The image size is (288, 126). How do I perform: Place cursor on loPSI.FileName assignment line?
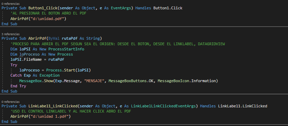(37, 59)
